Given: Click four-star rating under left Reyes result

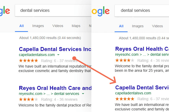Looking at the screenshot, I should coord(29,99).
